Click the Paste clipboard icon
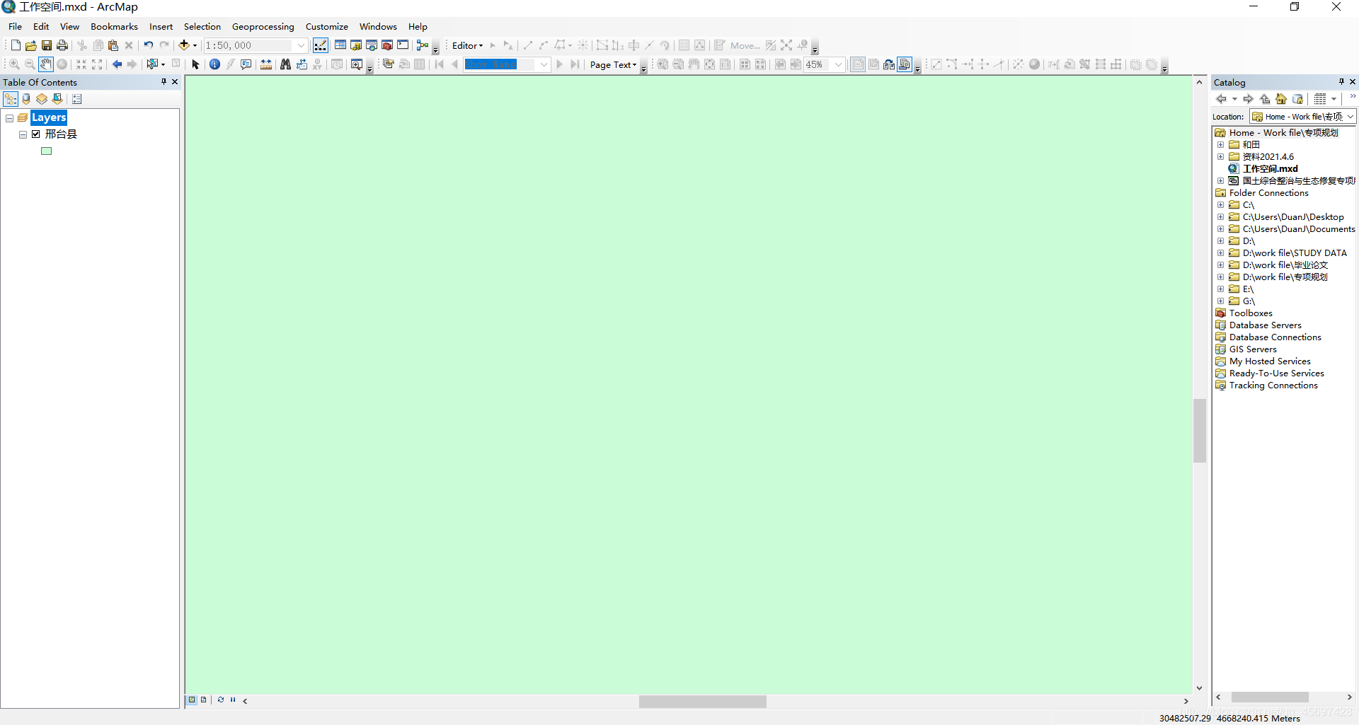Image resolution: width=1359 pixels, height=725 pixels. [113, 45]
